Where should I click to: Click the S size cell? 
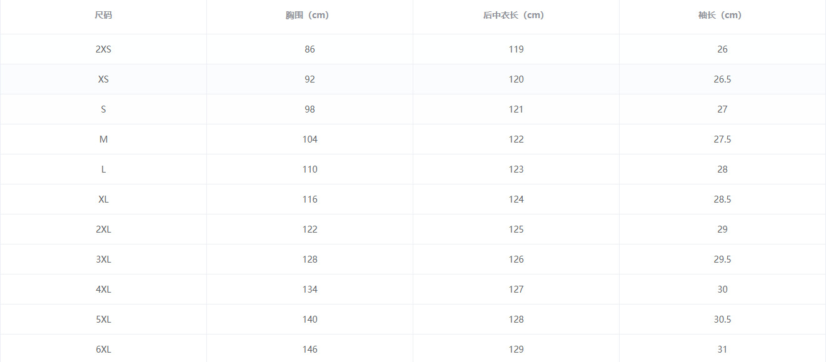coord(103,109)
